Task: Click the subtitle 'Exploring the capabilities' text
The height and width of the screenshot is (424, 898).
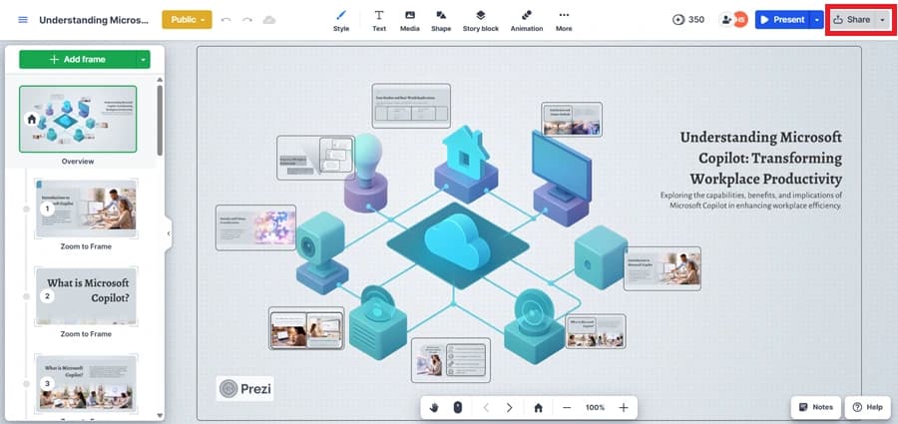Action: pos(750,200)
